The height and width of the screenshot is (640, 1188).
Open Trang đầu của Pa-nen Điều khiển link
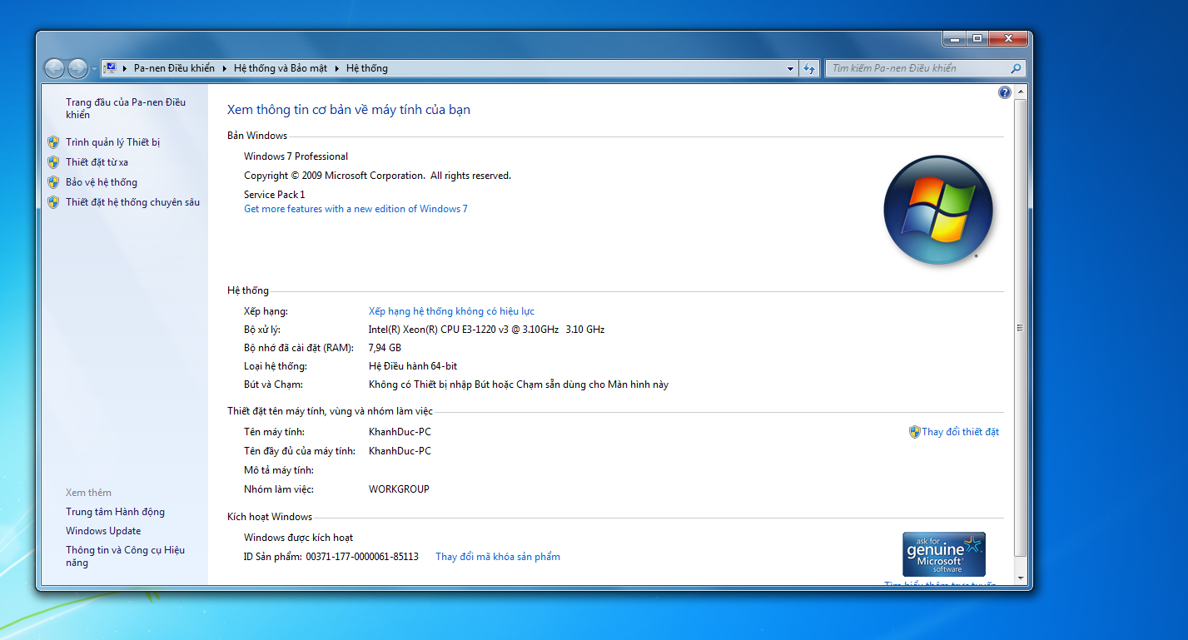pos(126,108)
